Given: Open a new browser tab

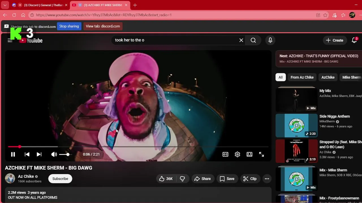Looking at the screenshot, I should tap(135, 5).
